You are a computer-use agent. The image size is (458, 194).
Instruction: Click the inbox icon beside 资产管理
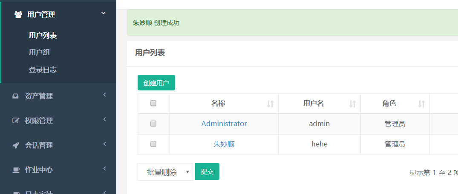click(x=16, y=96)
